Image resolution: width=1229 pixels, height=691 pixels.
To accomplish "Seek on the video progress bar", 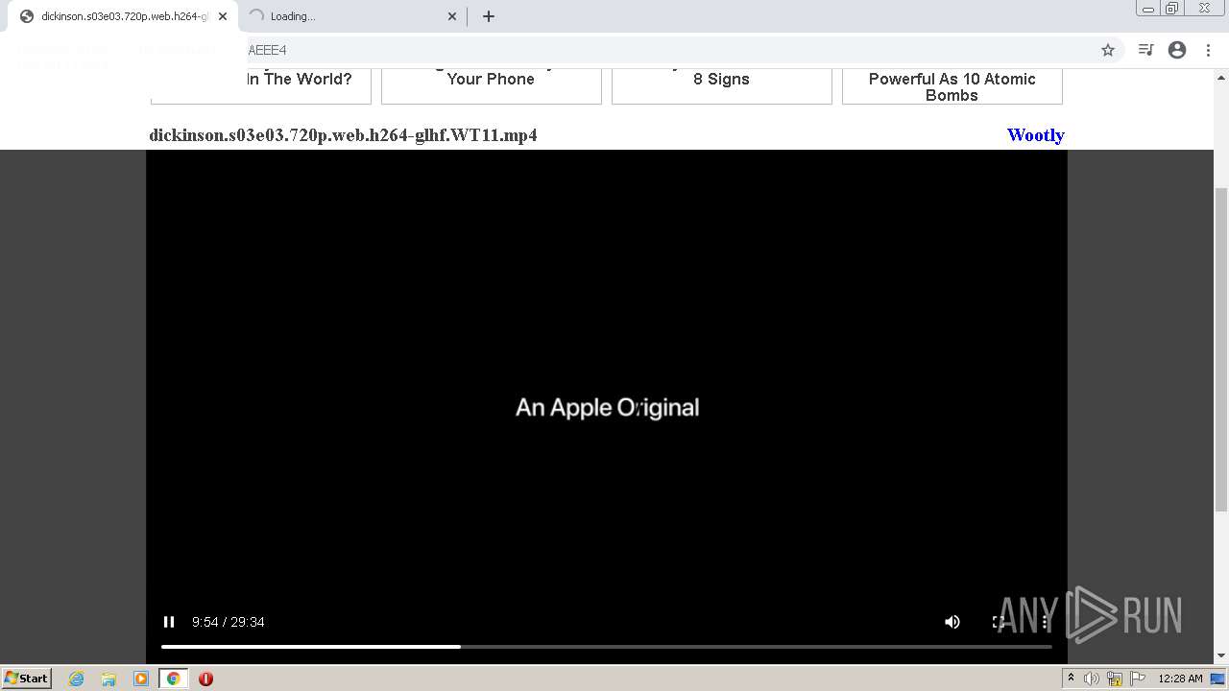I will click(606, 647).
